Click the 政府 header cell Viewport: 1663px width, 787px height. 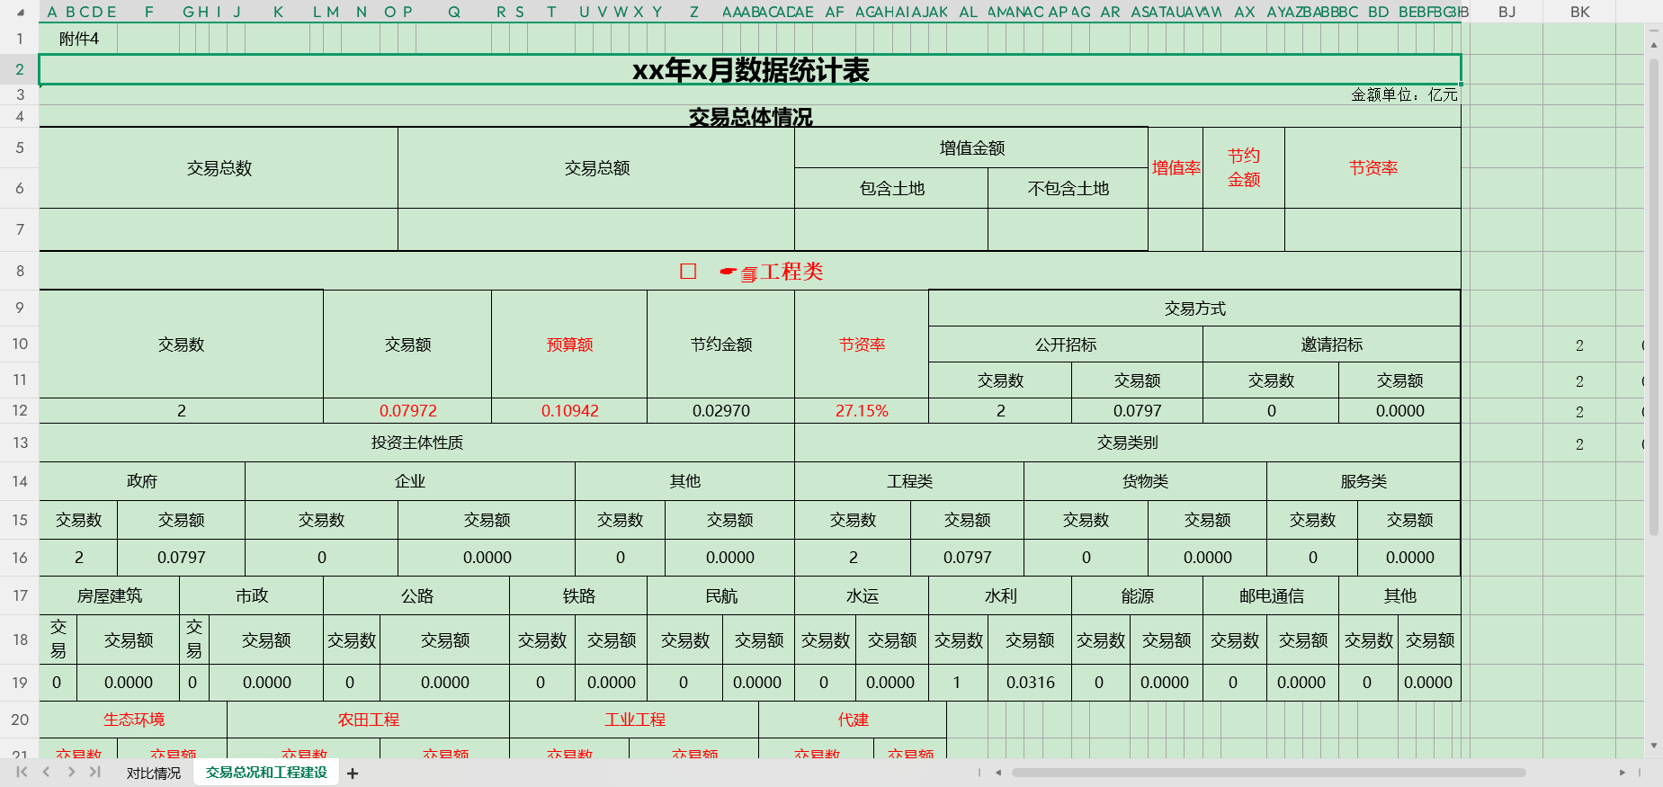coord(142,481)
